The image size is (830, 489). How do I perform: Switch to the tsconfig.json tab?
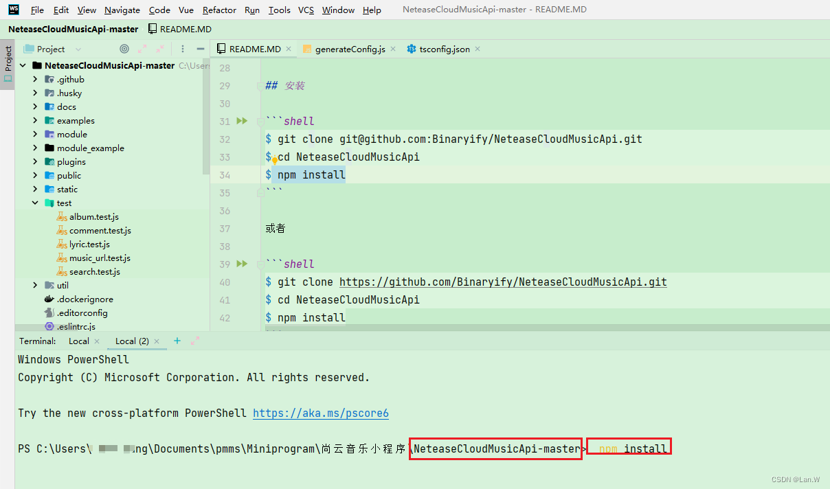pyautogui.click(x=445, y=49)
